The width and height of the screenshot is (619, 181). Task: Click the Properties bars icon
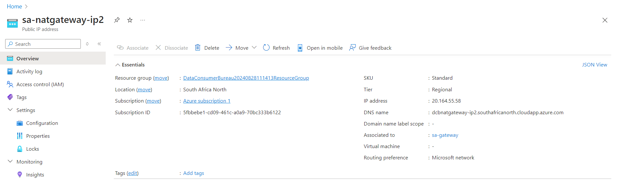point(20,136)
